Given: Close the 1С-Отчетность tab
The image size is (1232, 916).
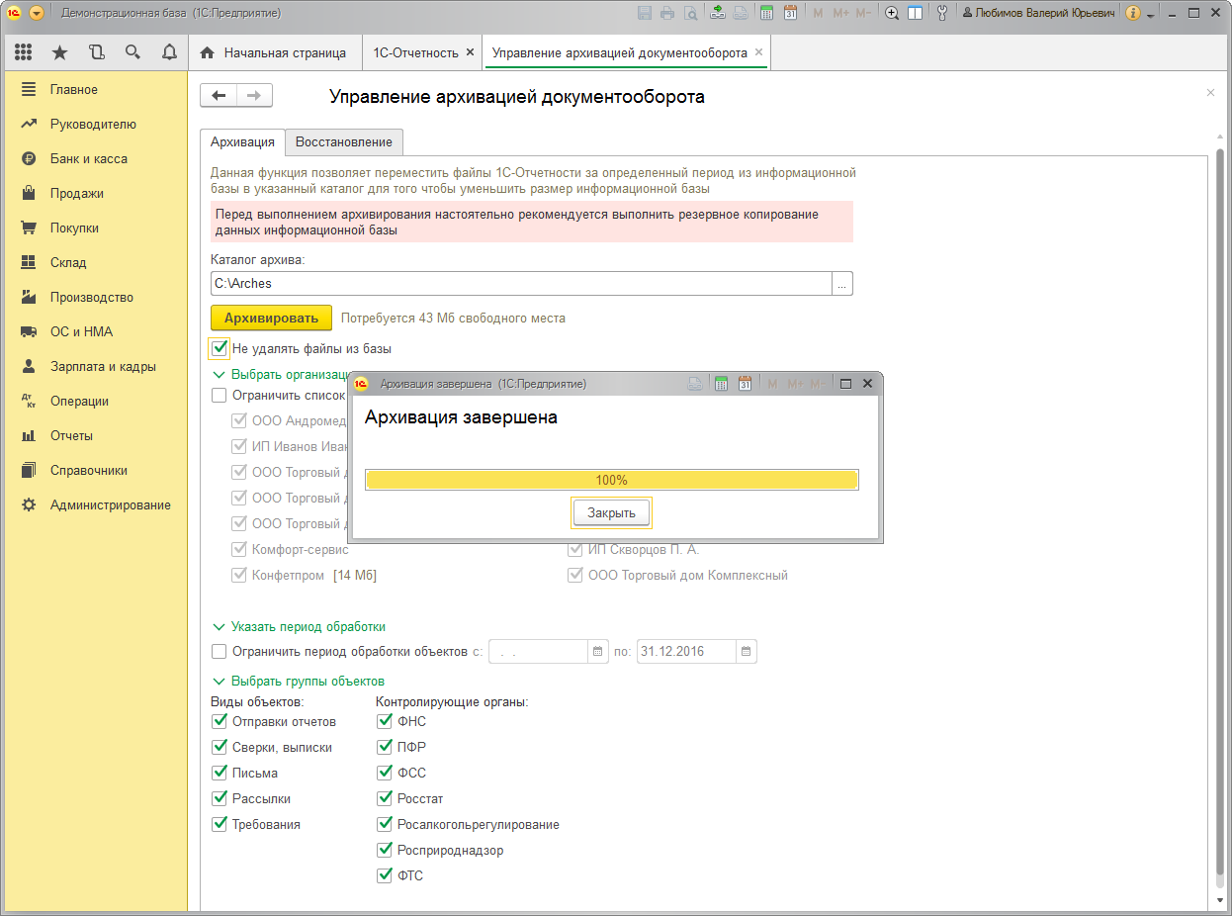Looking at the screenshot, I should pyautogui.click(x=470, y=52).
